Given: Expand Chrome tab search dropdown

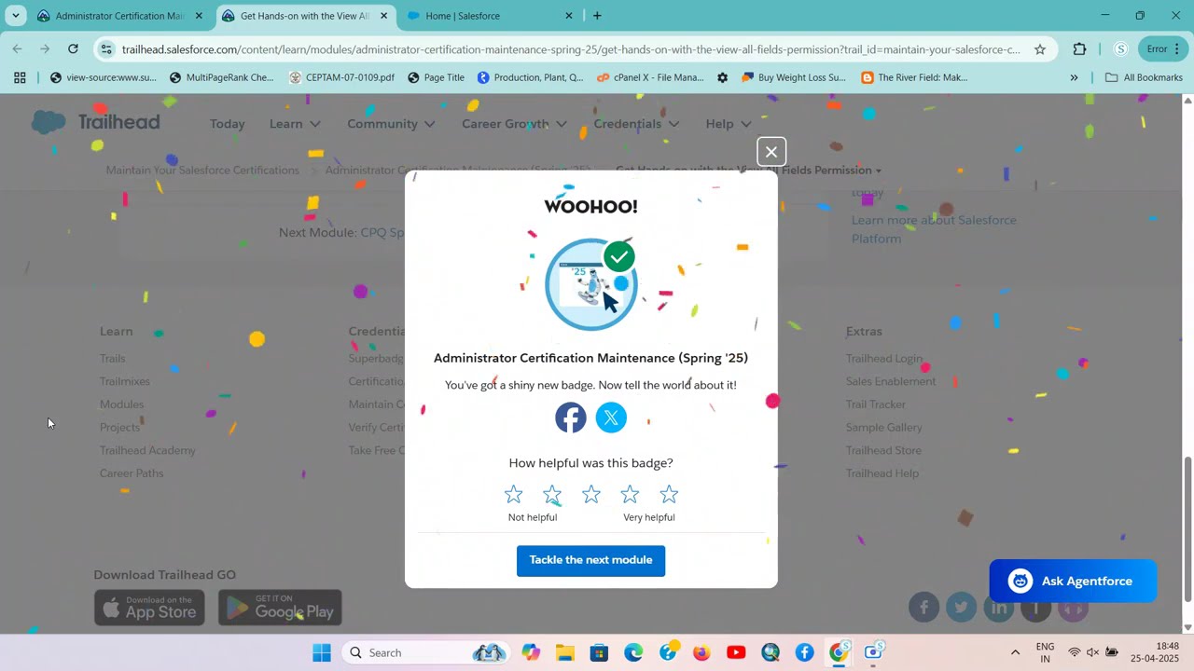Looking at the screenshot, I should click(16, 16).
